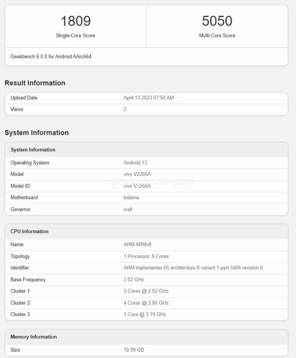Image resolution: width=296 pixels, height=358 pixels.
Task: Click the Views row label
Action: [x=17, y=109]
